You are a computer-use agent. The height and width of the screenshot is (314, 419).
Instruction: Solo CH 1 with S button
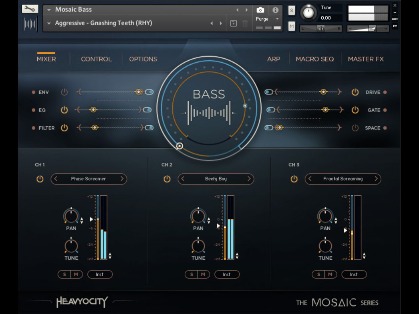tap(64, 274)
